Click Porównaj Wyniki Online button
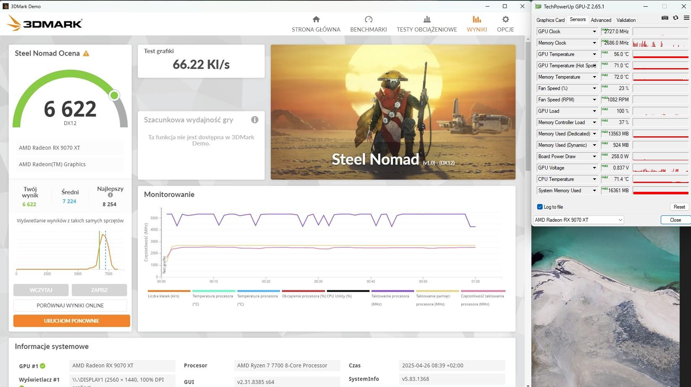691x387 pixels. point(70,305)
